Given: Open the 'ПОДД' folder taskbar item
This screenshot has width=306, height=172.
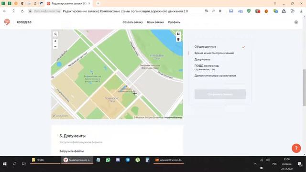Looking at the screenshot, I should coord(45,160).
